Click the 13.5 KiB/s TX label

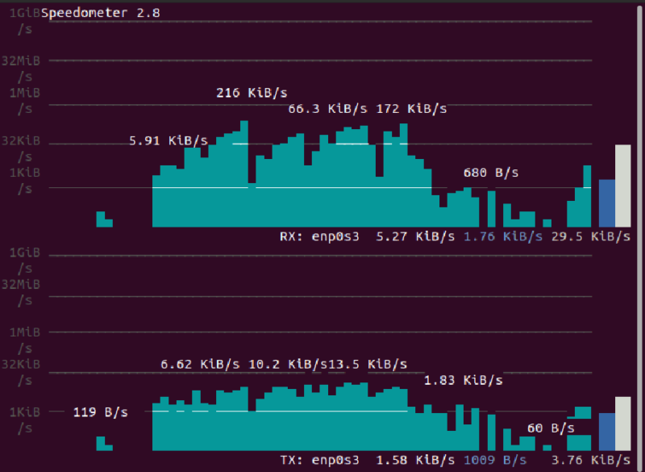[368, 364]
